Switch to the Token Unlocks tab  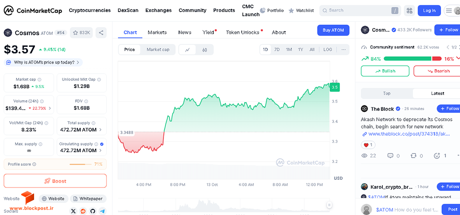[x=243, y=33]
